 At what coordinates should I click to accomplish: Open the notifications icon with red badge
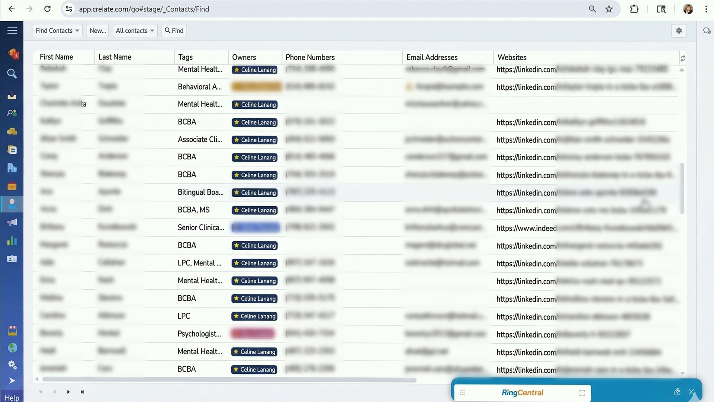13,54
